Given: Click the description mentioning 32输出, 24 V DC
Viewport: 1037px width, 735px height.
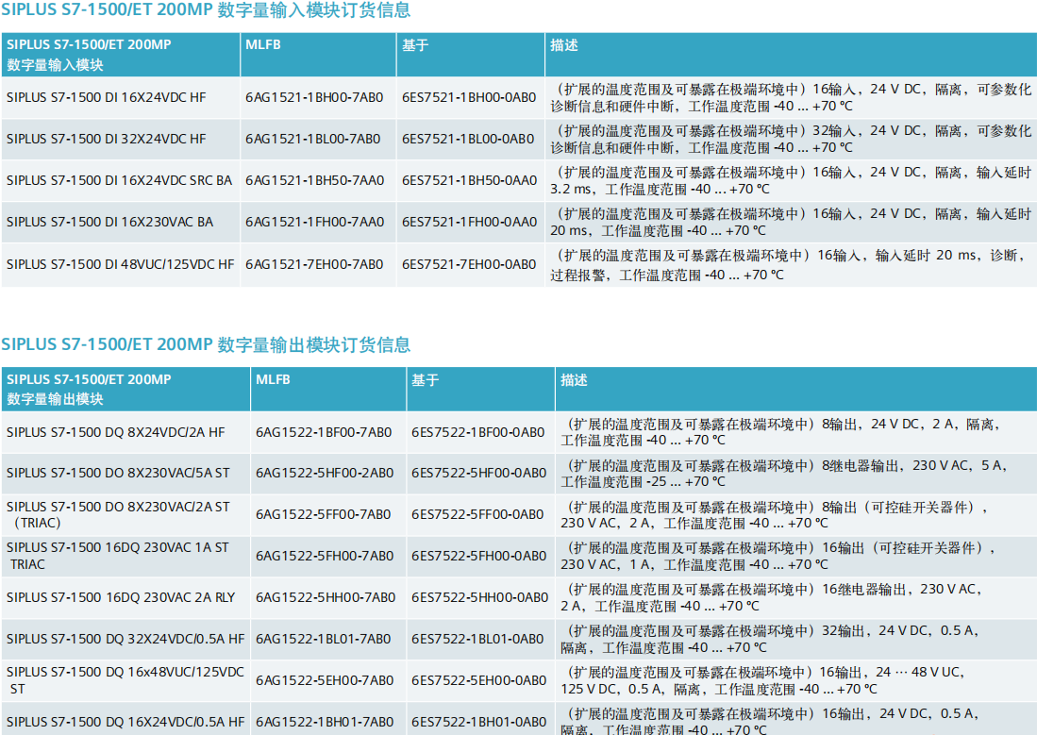Looking at the screenshot, I should (771, 639).
